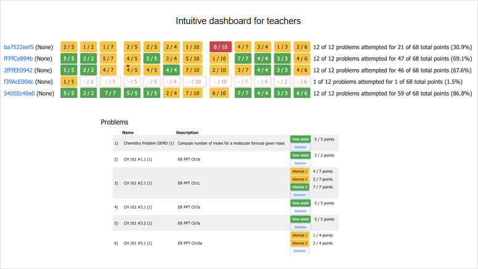Click View detail for CH 101 #1.1
Screen dimensions: 478x269
[x=300, y=155]
